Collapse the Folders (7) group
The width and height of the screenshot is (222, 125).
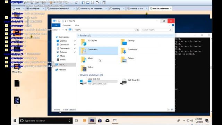coord(78,35)
